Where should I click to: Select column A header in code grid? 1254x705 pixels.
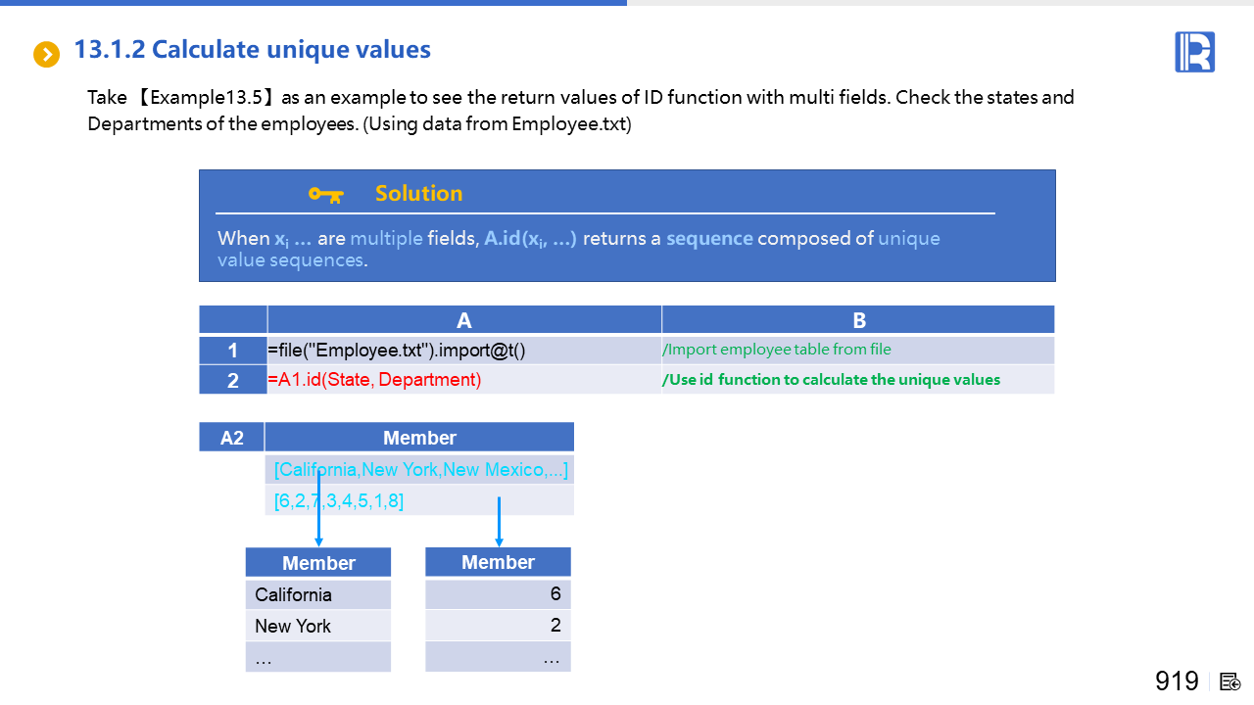(x=464, y=320)
